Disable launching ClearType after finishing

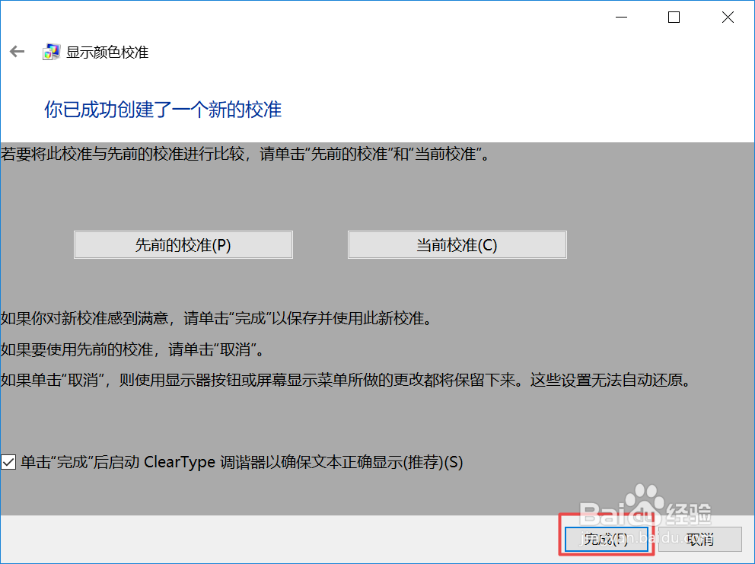pyautogui.click(x=10, y=461)
